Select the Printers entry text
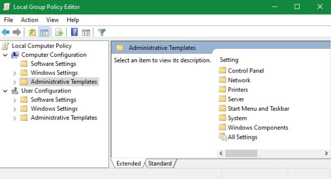Screen dimensions: 331x179 [x=238, y=89]
